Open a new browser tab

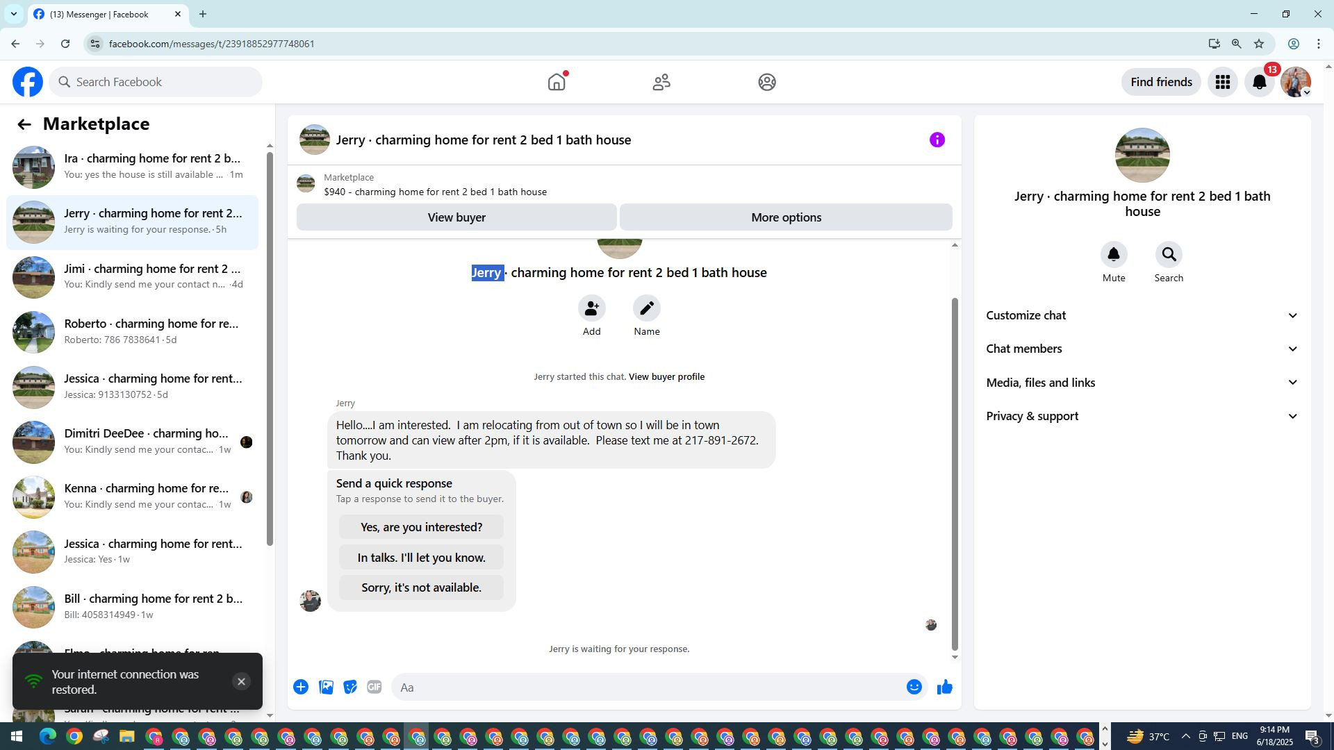(203, 14)
